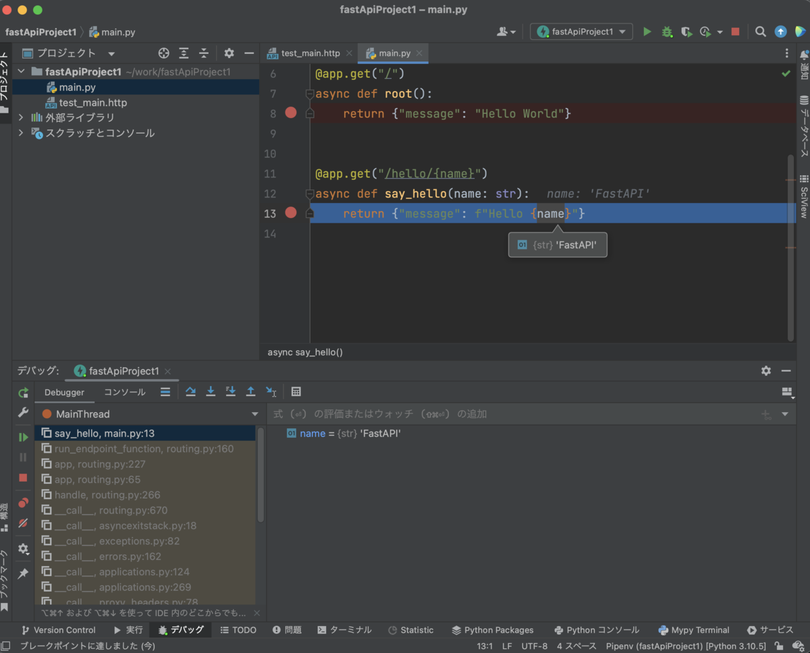Open the TODO tool window
Screen dimensions: 810x653
[x=238, y=630]
